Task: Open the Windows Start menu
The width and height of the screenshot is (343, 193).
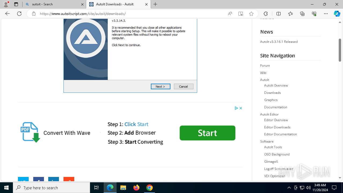Action: pos(6,188)
